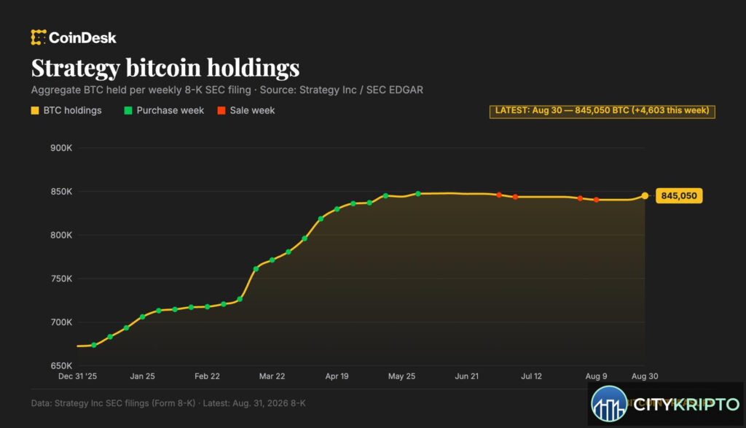Click the Mar 22 x-axis label
This screenshot has height=428, width=746.
pyautogui.click(x=272, y=376)
